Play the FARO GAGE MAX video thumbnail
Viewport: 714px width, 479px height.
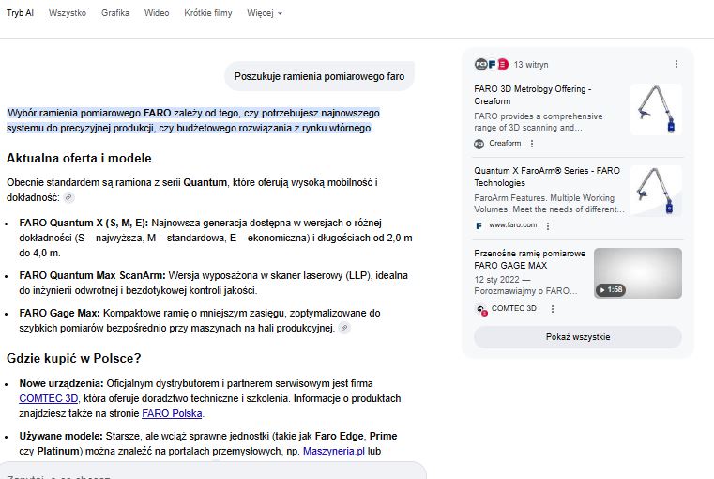click(x=637, y=273)
